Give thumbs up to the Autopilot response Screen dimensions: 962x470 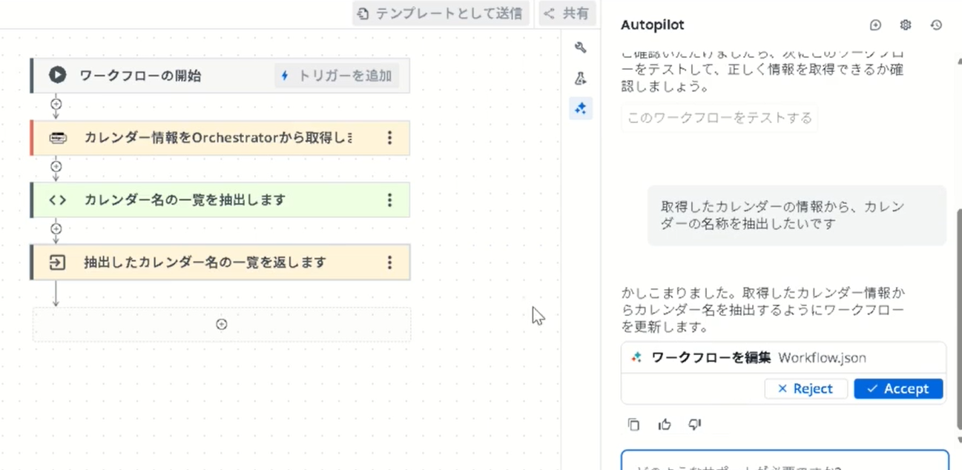[665, 425]
